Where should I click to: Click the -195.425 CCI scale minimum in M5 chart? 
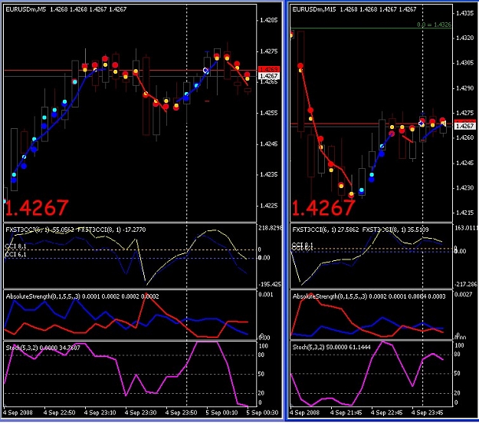(x=270, y=284)
